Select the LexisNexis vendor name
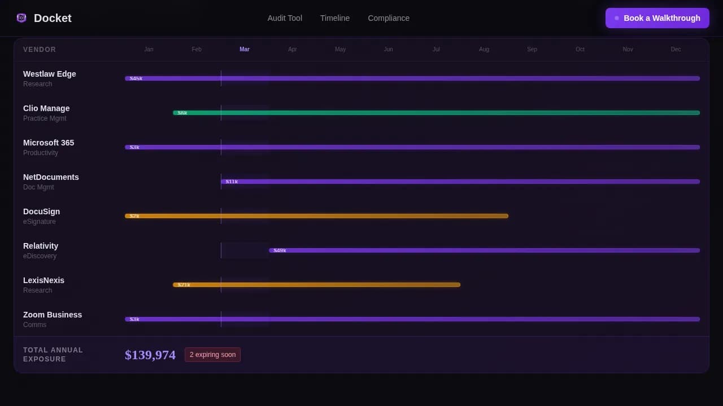Image resolution: width=723 pixels, height=406 pixels. point(43,280)
